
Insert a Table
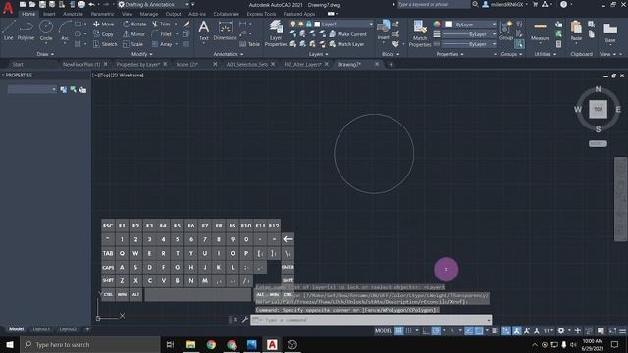(250, 44)
